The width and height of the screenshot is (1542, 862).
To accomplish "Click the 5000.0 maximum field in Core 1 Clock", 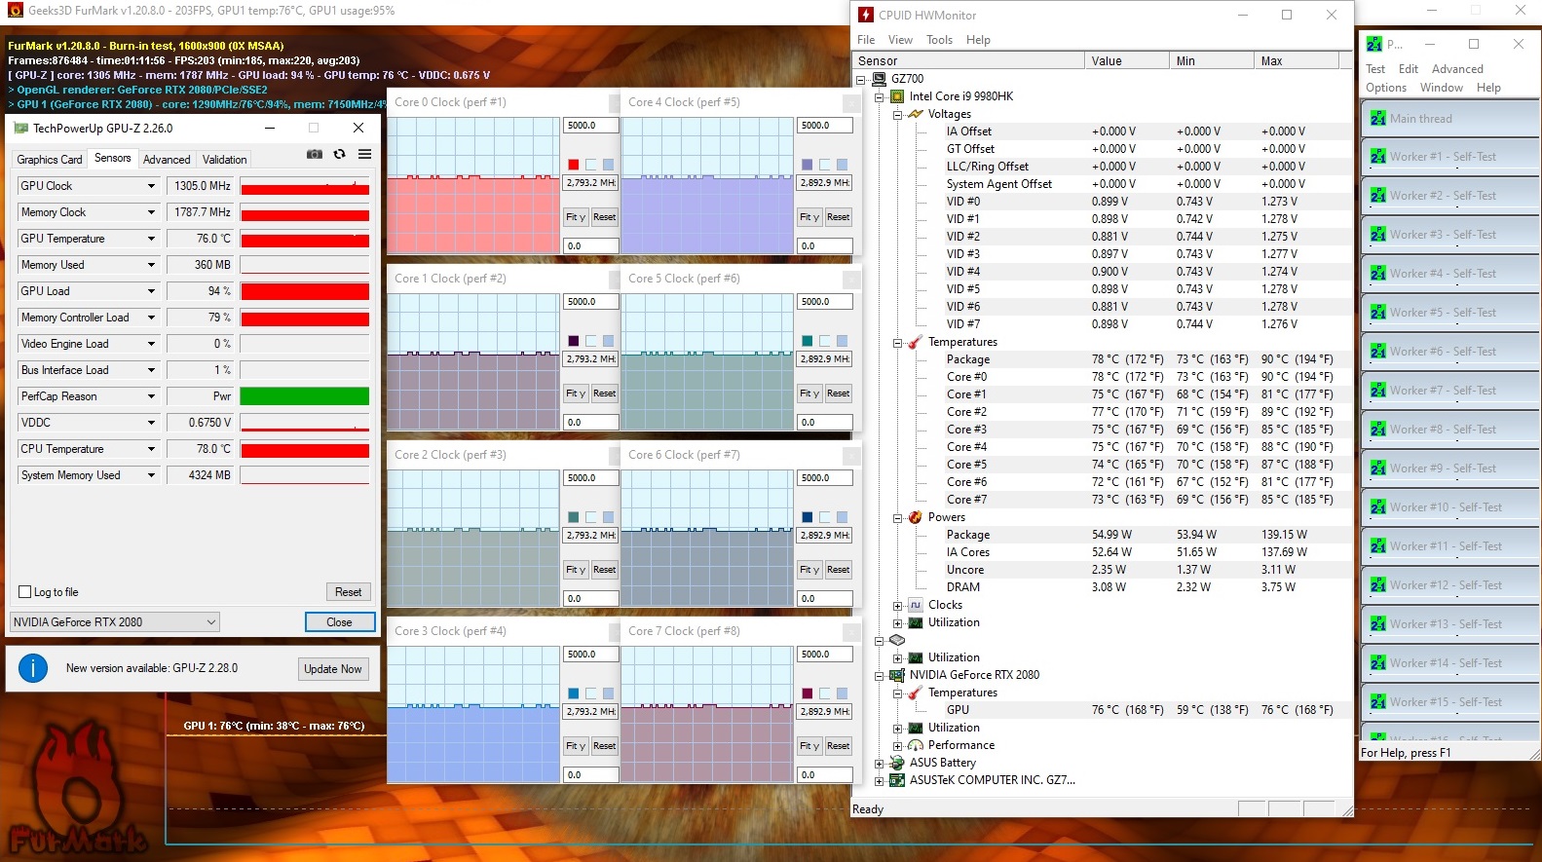I will coord(591,302).
